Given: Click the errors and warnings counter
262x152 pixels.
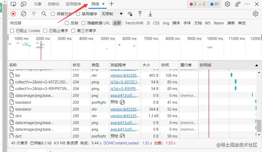Looking at the screenshot, I should [x=197, y=4].
